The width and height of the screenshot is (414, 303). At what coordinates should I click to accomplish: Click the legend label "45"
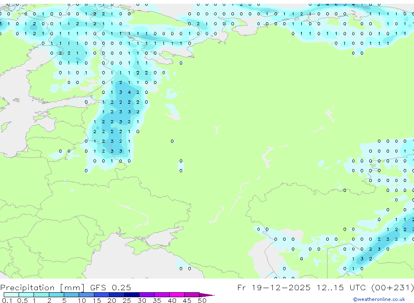tap(187, 301)
